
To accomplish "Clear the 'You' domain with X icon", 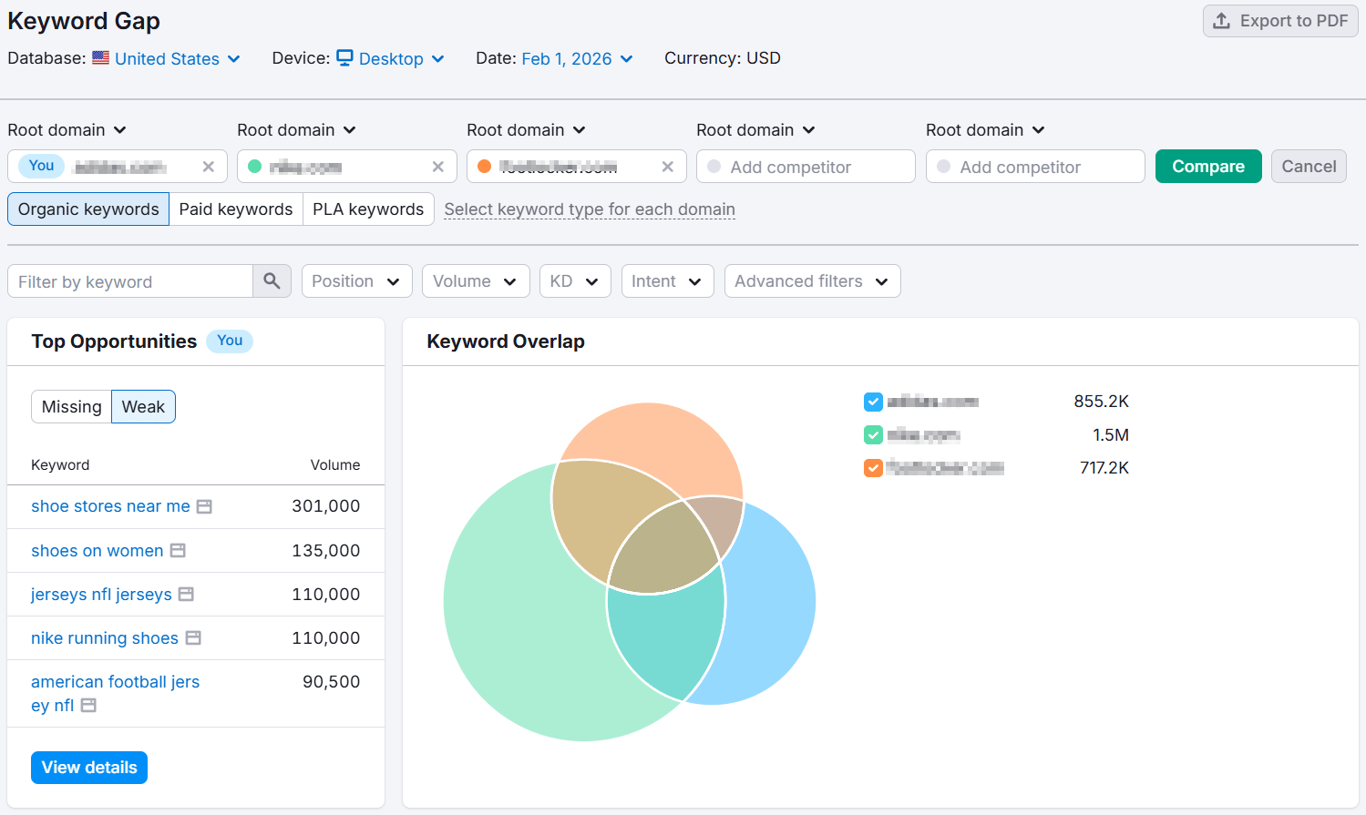I will tap(209, 167).
